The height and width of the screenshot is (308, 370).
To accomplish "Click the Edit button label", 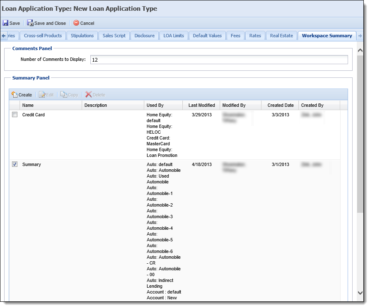I will pos(50,95).
